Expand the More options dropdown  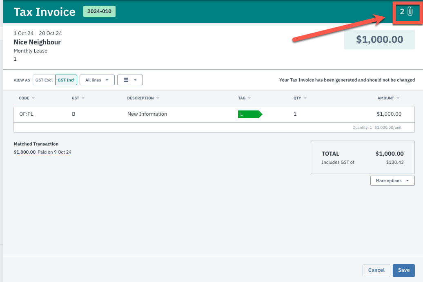coord(392,181)
